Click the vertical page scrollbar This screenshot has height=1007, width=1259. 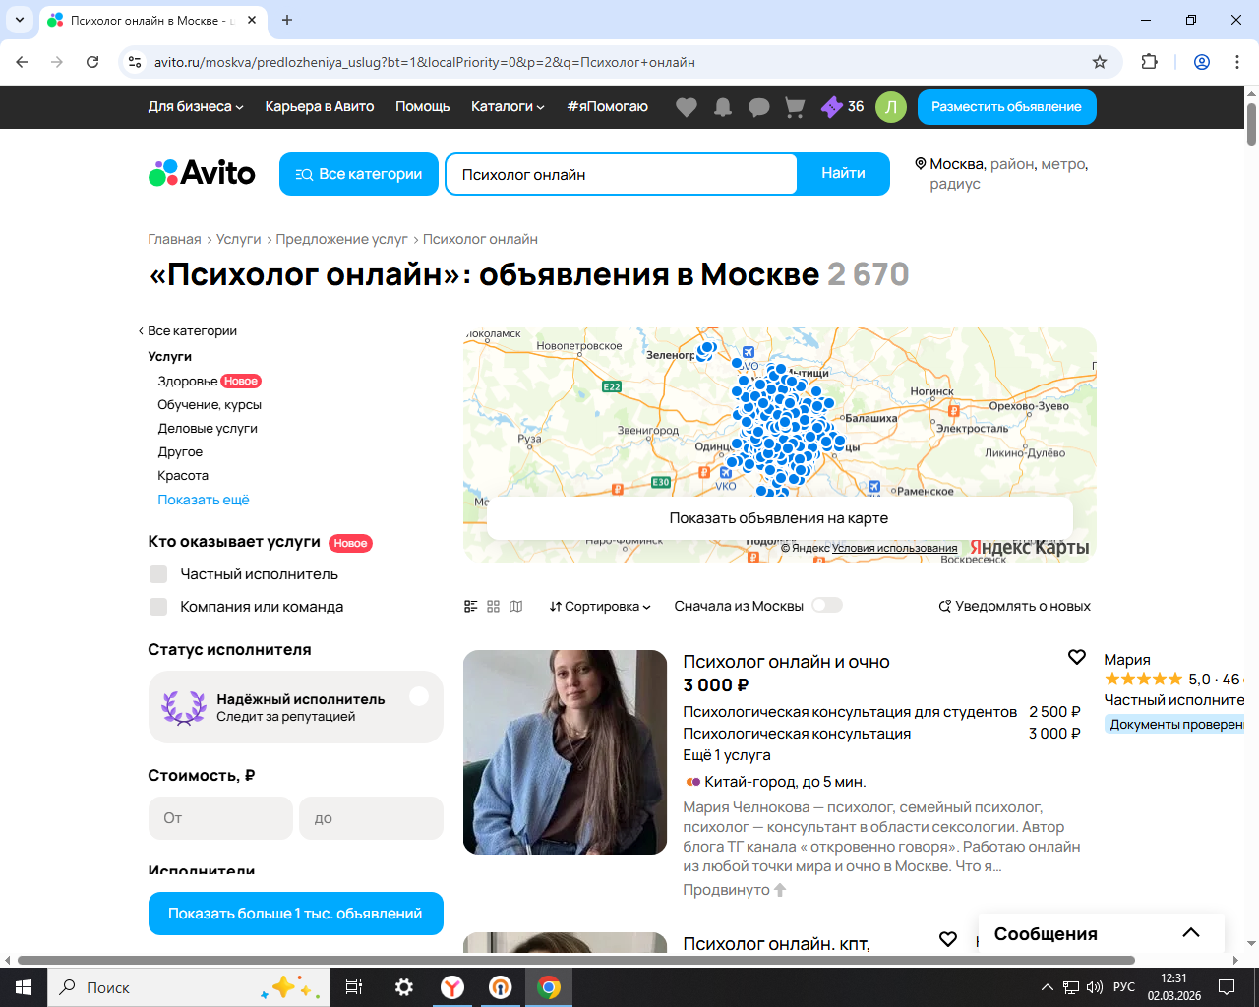[x=1251, y=124]
